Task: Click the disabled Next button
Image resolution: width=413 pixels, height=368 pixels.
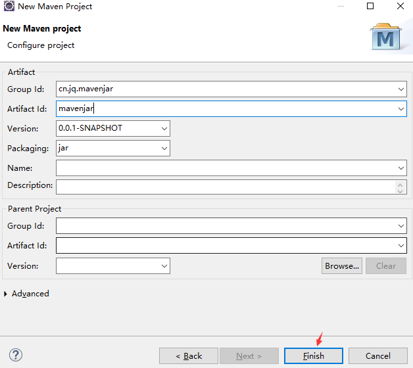Action: (249, 356)
